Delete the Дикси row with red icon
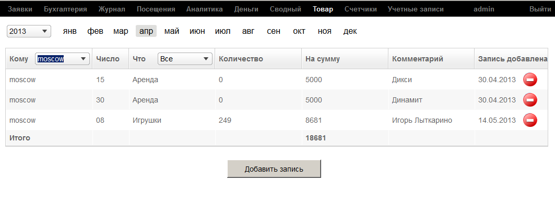This screenshot has height=207, width=555. tap(530, 80)
